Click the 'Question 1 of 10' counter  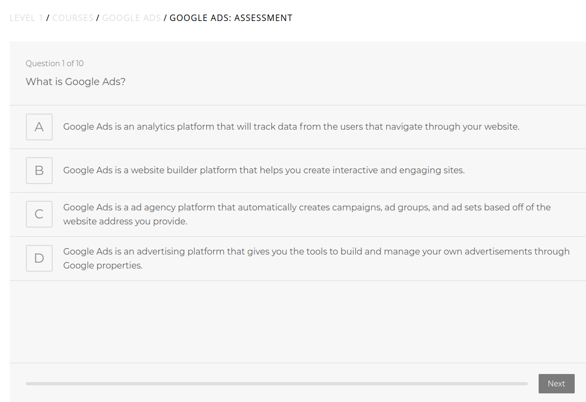click(55, 64)
